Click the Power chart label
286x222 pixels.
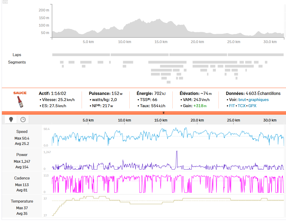[22, 154]
